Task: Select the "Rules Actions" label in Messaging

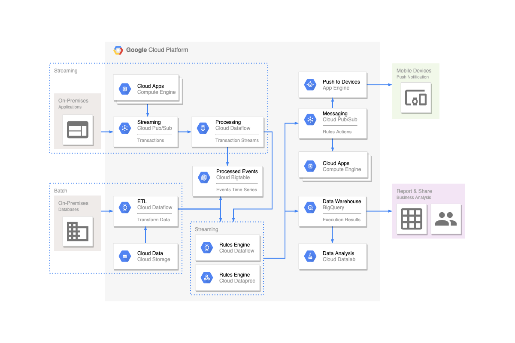Action: pyautogui.click(x=337, y=132)
